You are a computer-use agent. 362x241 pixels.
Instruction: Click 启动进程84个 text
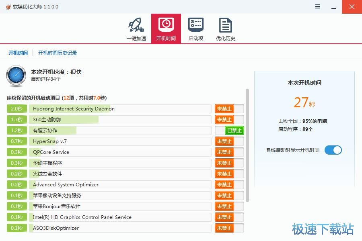point(46,79)
